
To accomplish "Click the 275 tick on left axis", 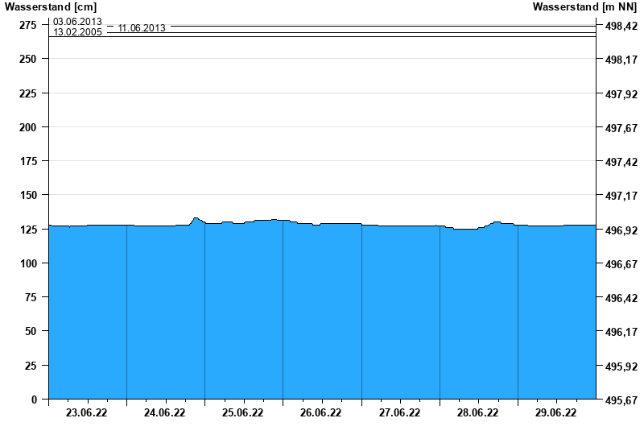I will [x=27, y=25].
